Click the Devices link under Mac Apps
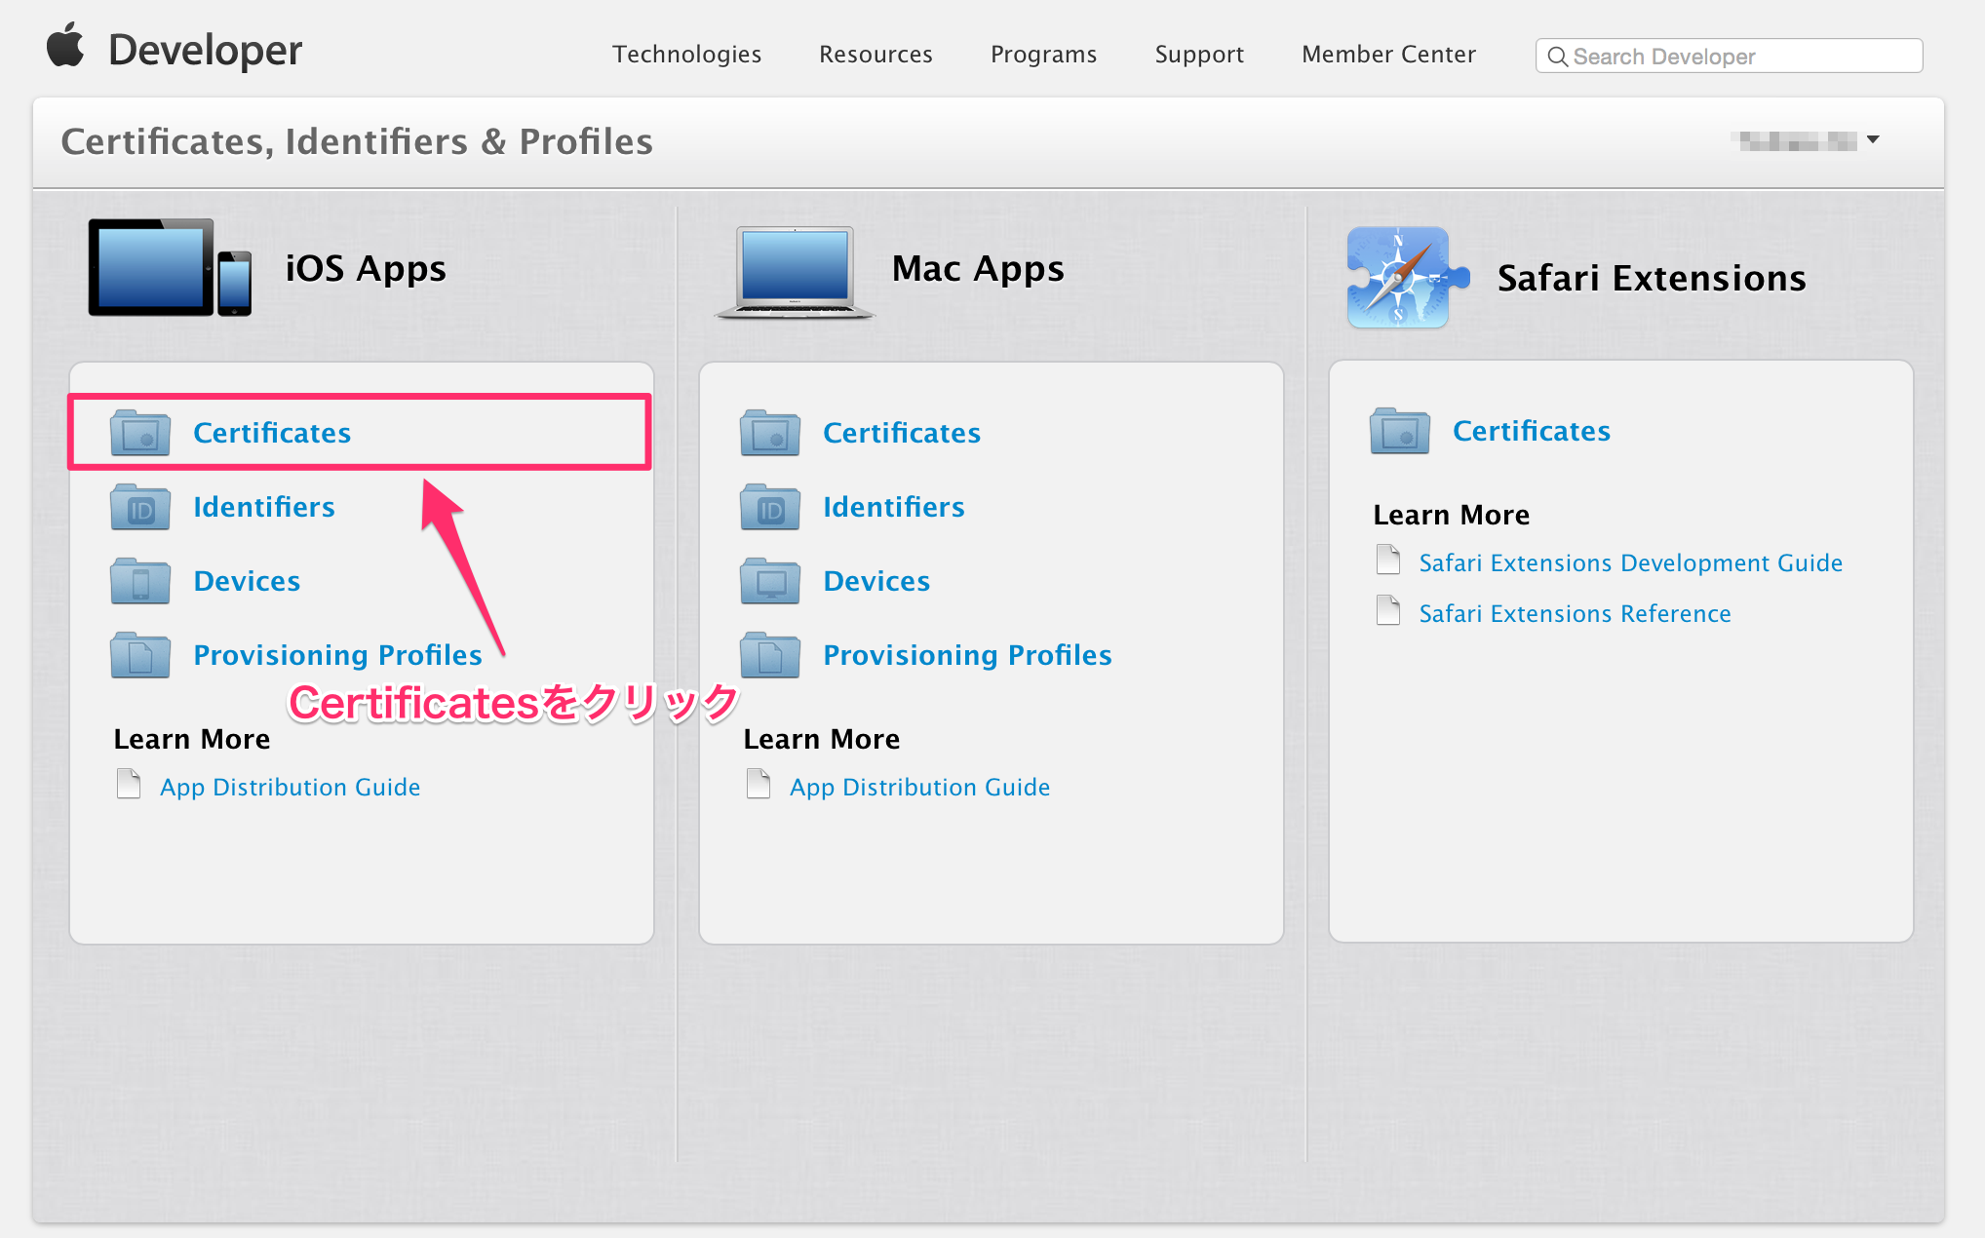 (876, 580)
